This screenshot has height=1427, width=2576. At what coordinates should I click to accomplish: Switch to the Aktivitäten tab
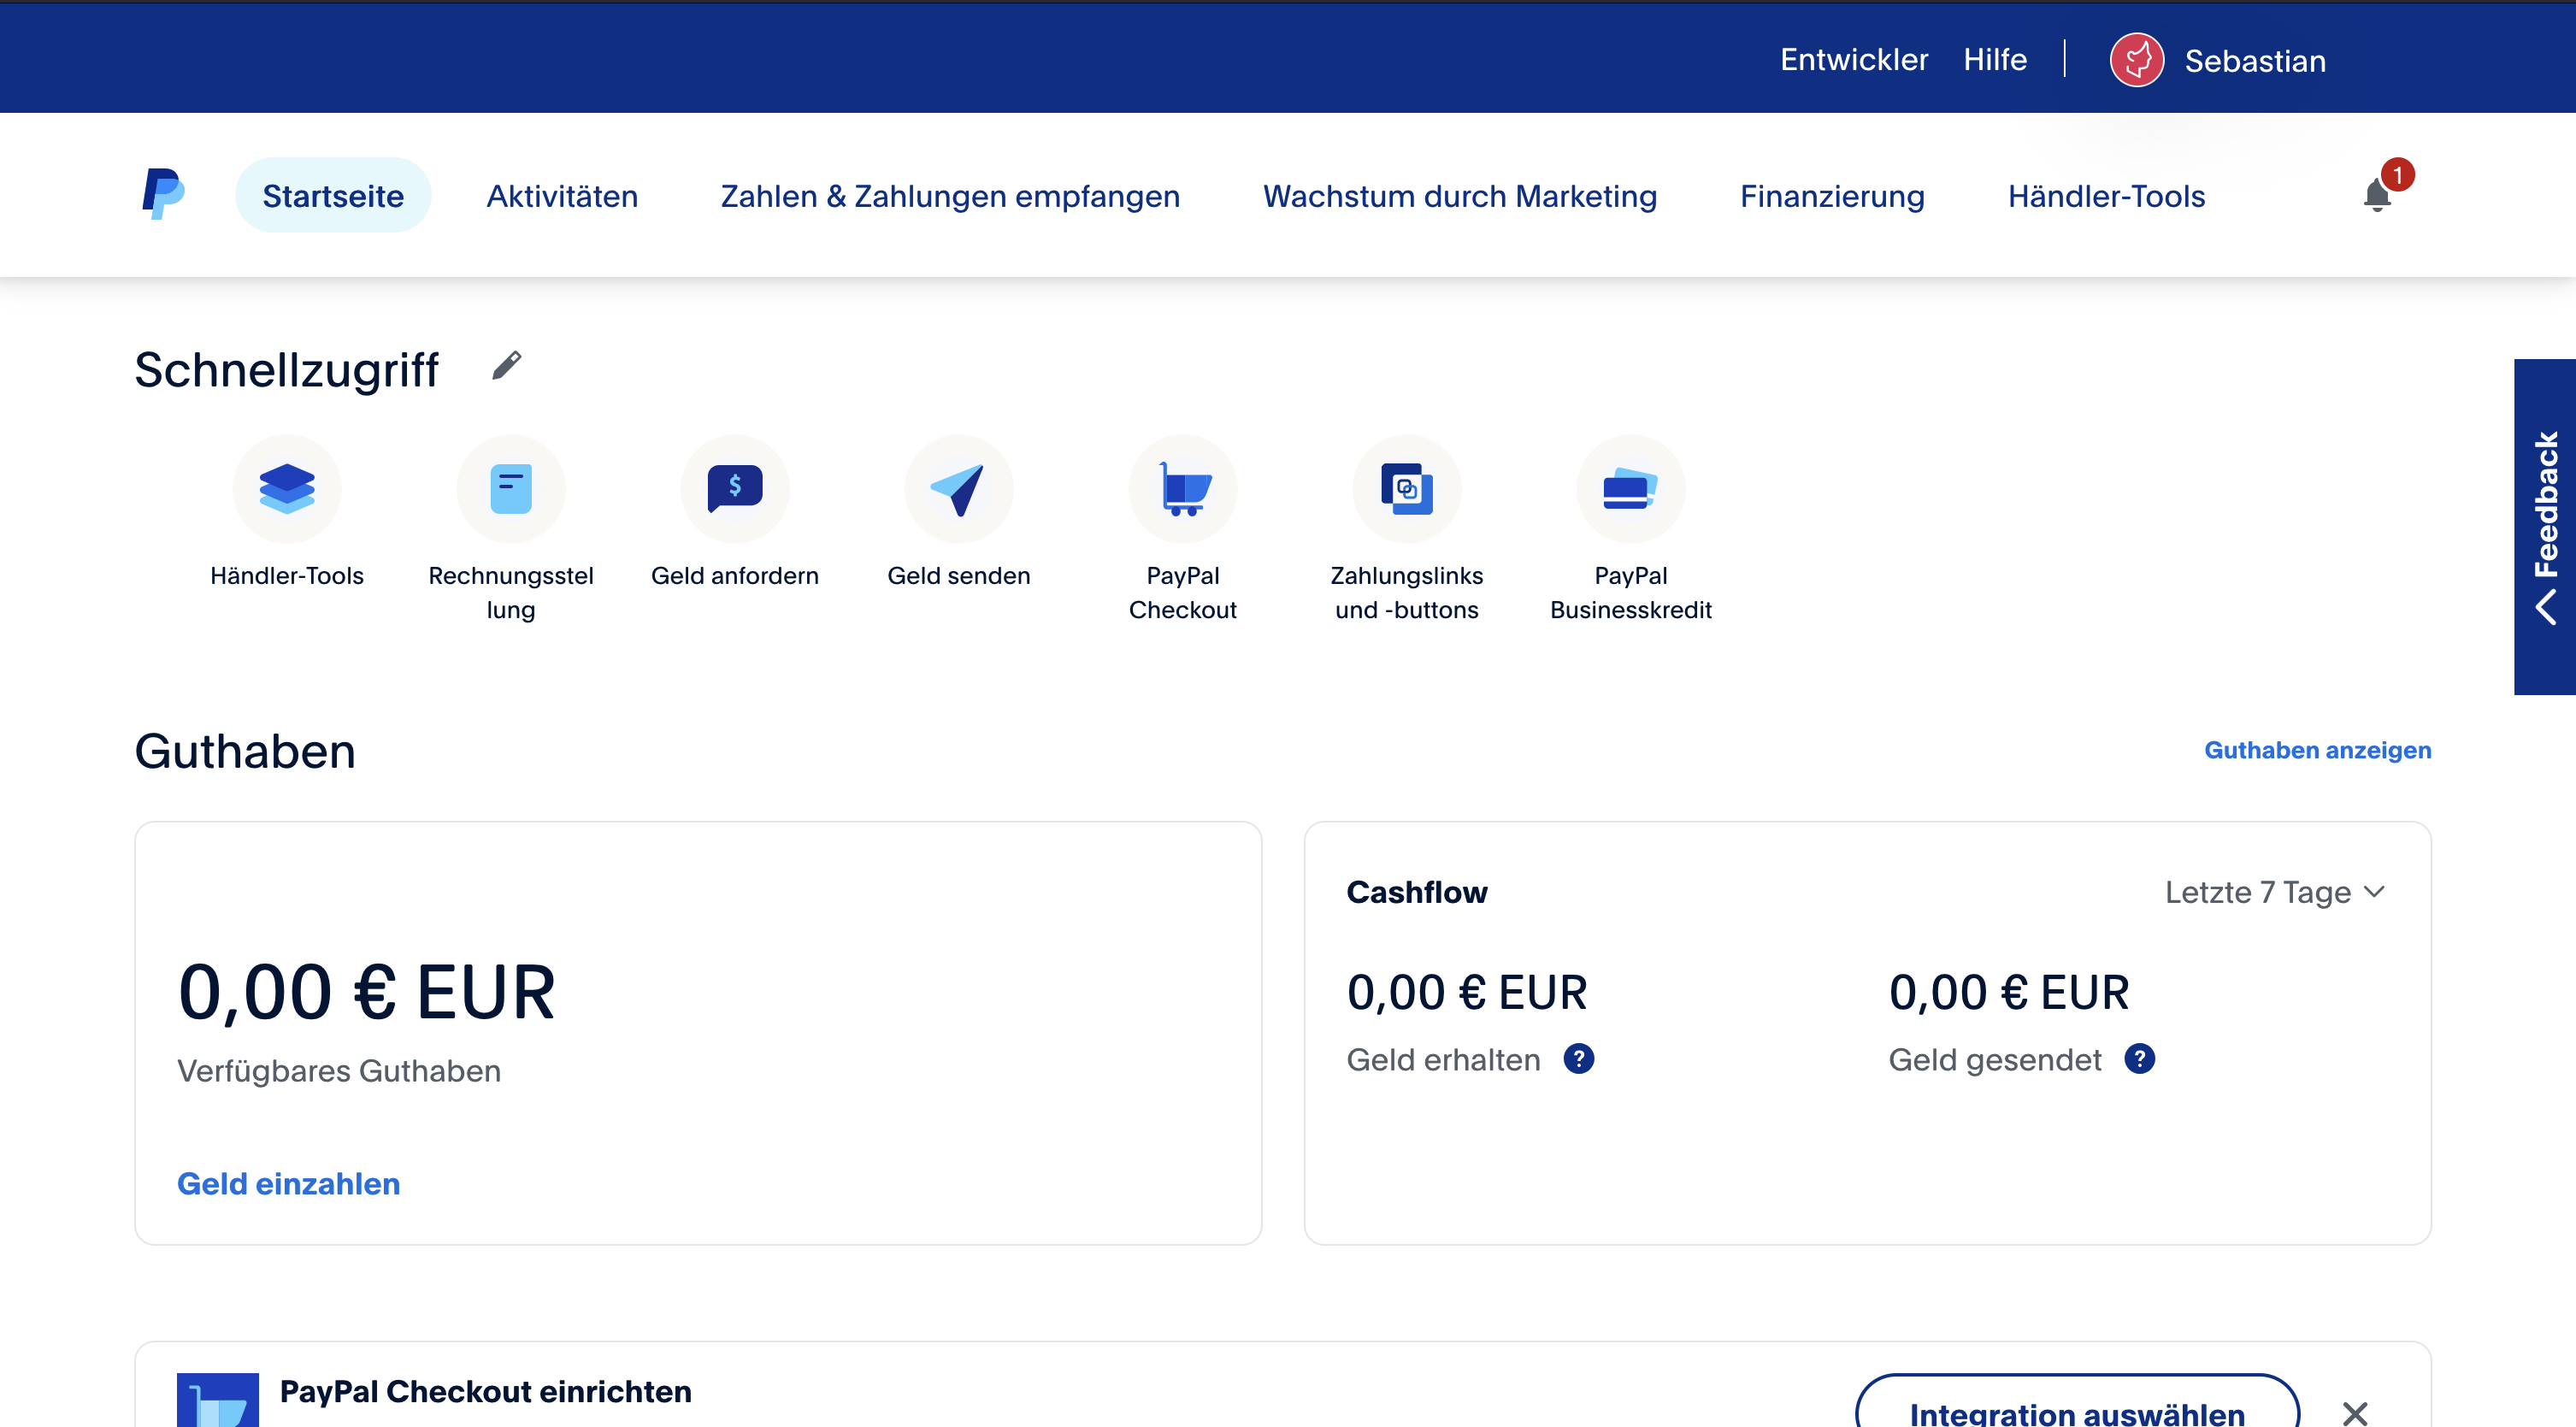coord(562,196)
